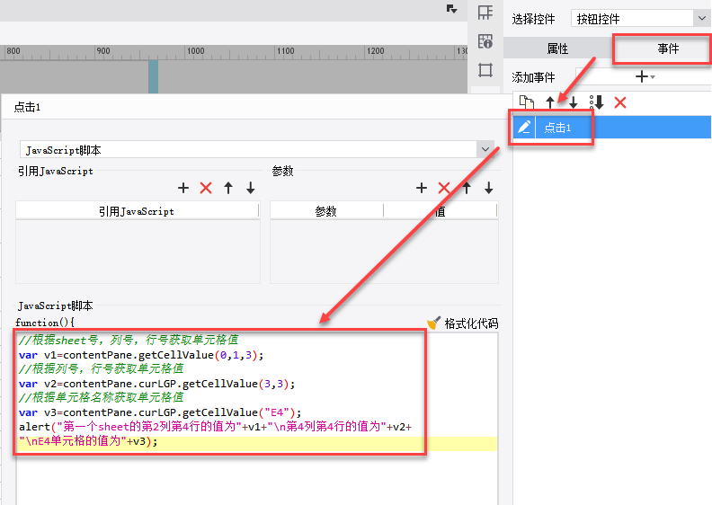Click the frame bounds icon in the side strip

[485, 70]
